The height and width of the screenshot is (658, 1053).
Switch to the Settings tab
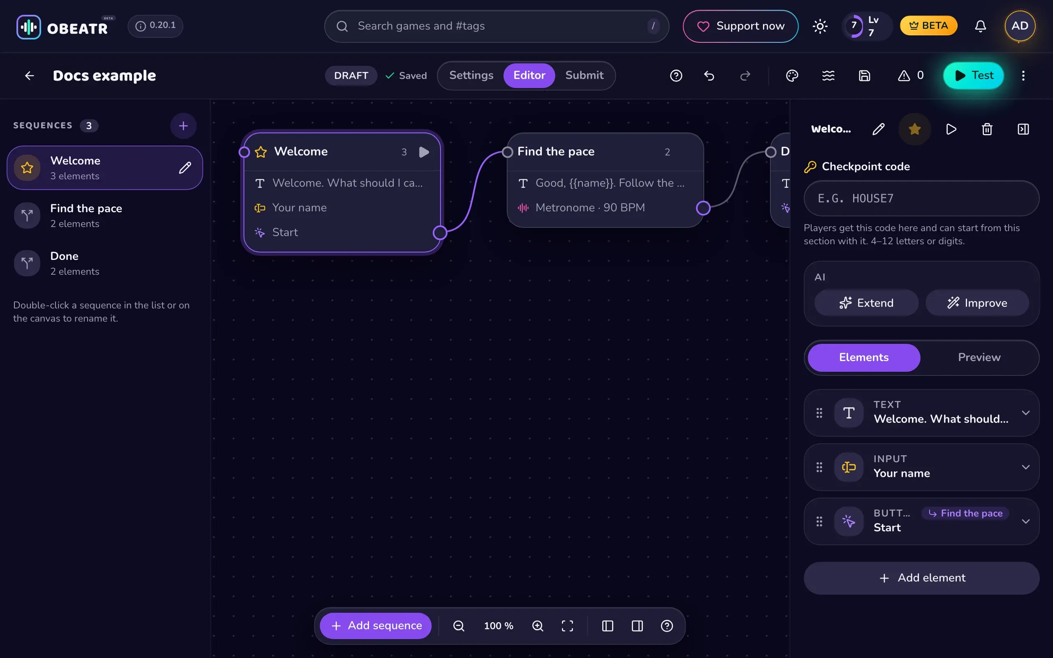(471, 76)
